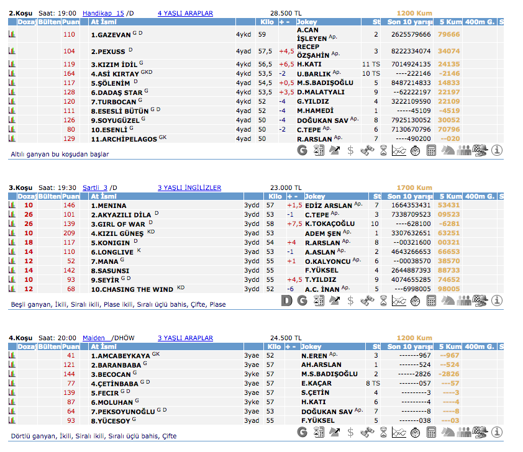The image size is (523, 452).
Task: Open the info icon for race 2
Action: click(x=497, y=150)
